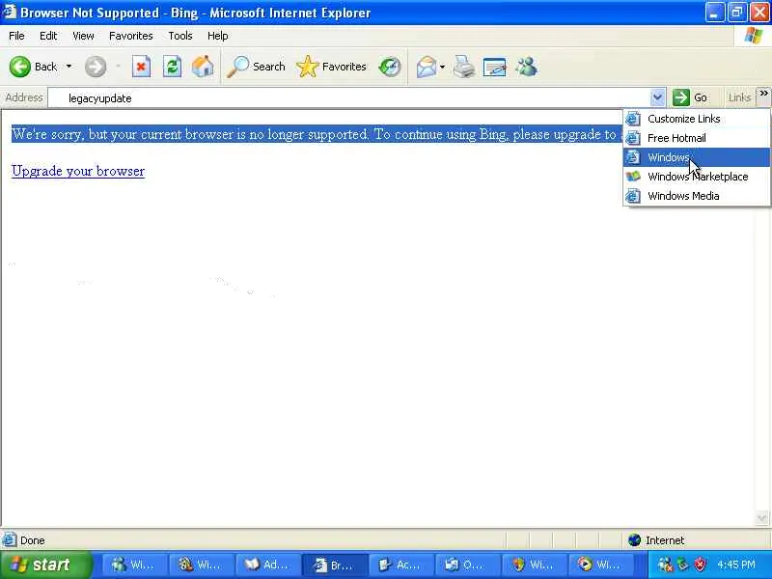Choose Windows Marketplace from the Links list
Viewport: 772px width, 579px height.
click(696, 177)
